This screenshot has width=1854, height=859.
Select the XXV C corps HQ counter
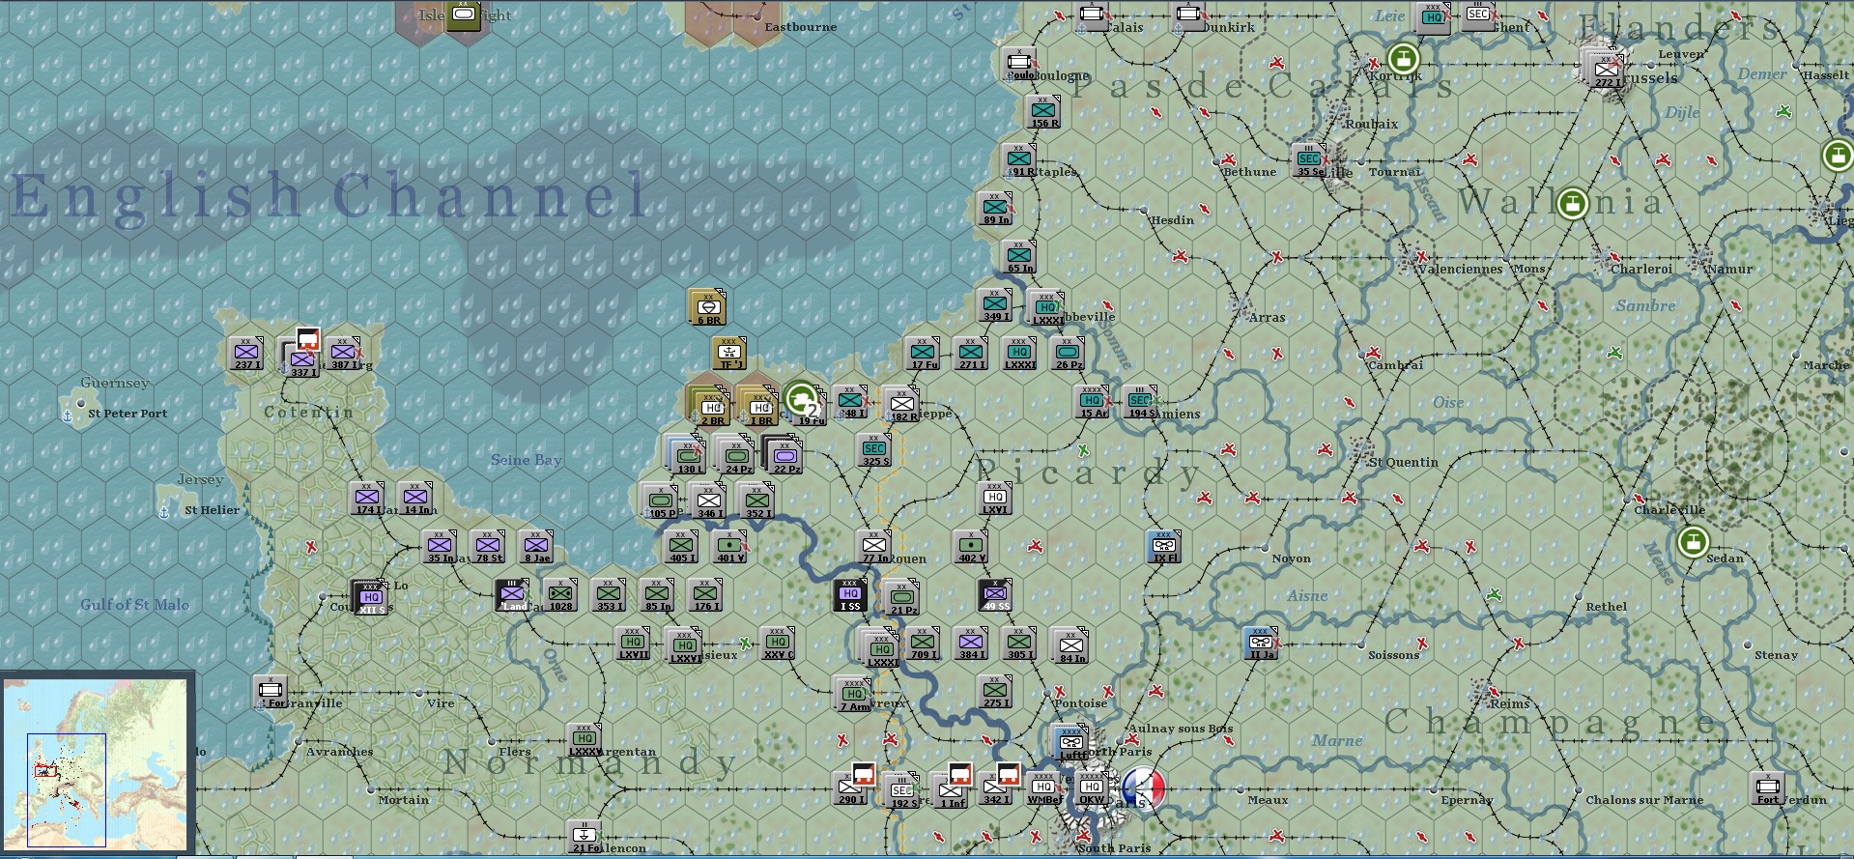778,643
